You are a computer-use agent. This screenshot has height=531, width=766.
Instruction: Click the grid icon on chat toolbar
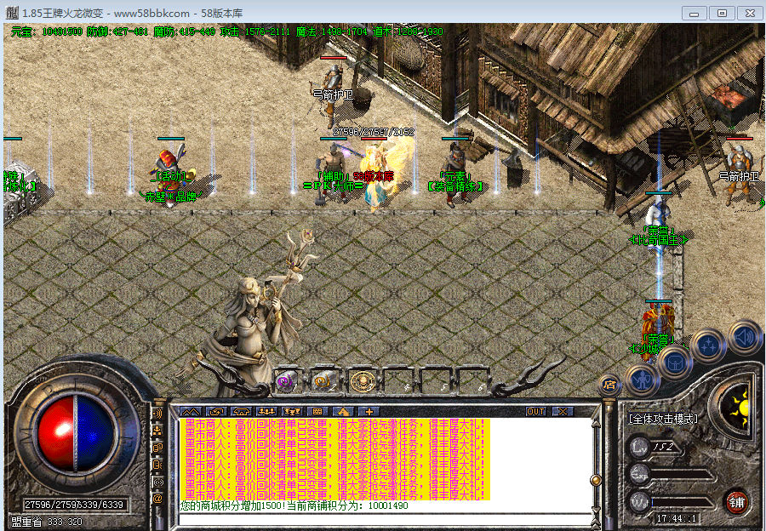317,411
